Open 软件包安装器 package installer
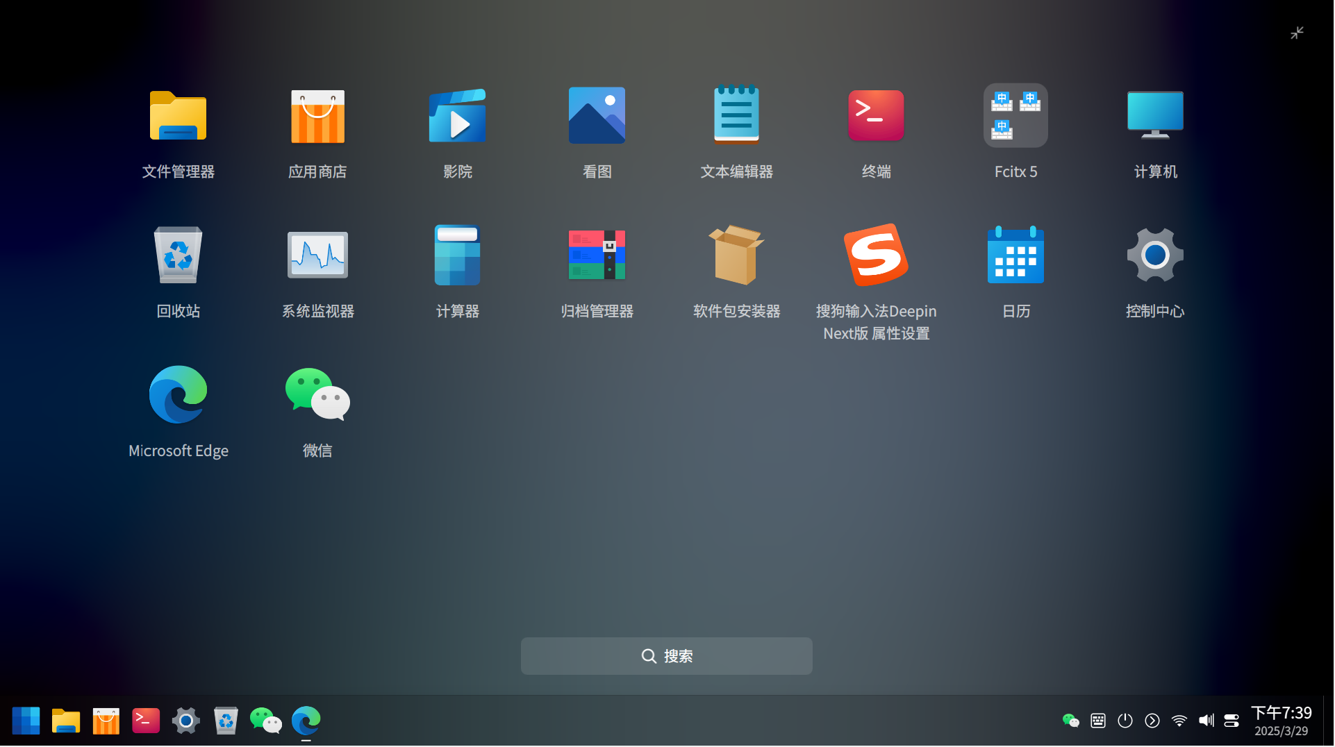This screenshot has height=747, width=1335. point(736,255)
